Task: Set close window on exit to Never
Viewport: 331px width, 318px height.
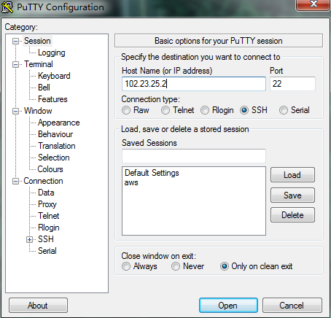Action: (x=176, y=266)
